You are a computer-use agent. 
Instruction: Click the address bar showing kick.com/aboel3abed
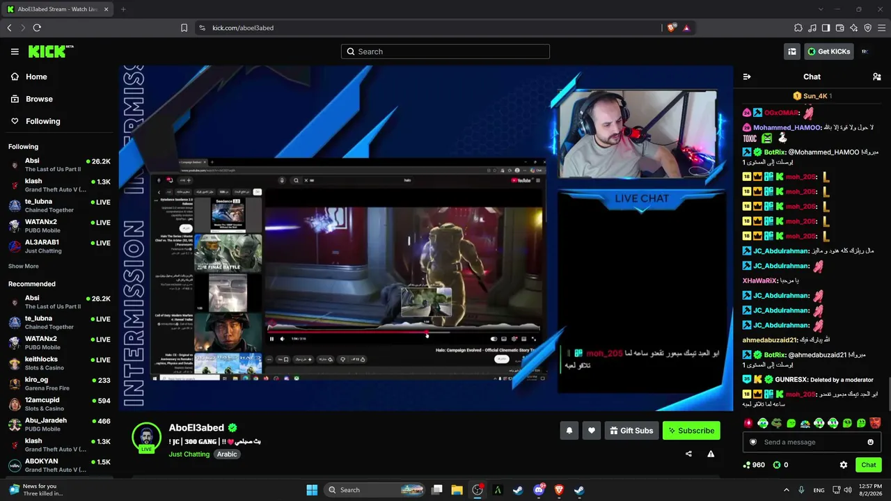click(425, 28)
